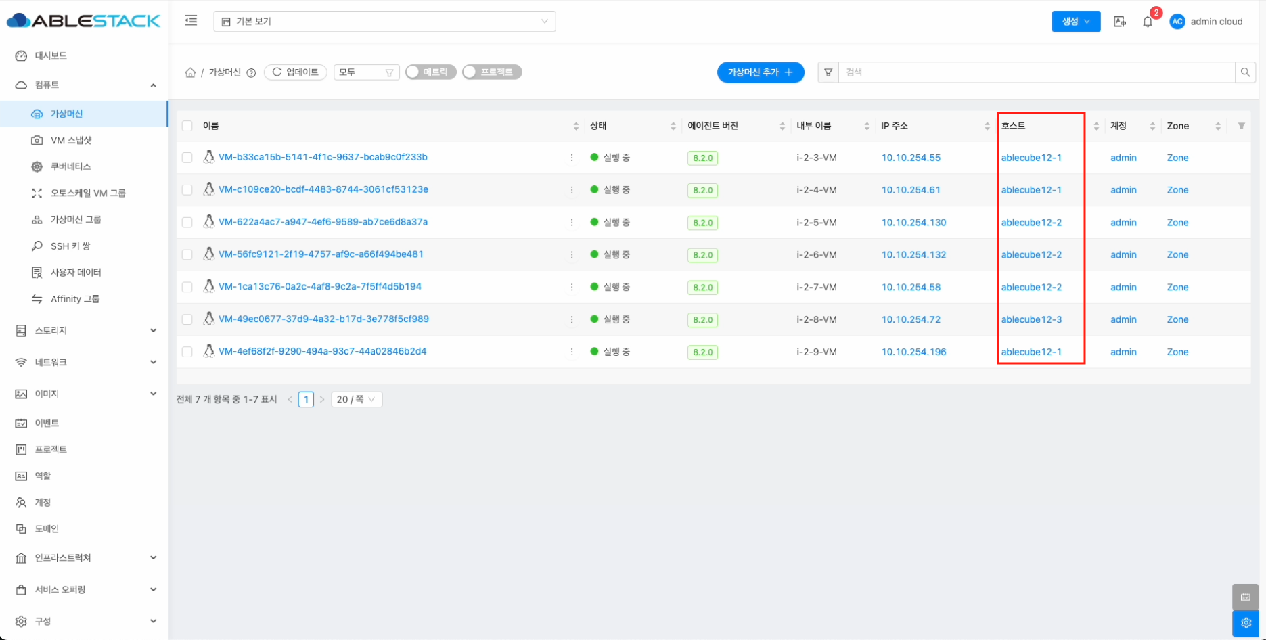Open the blue settings gear button

point(1246,623)
